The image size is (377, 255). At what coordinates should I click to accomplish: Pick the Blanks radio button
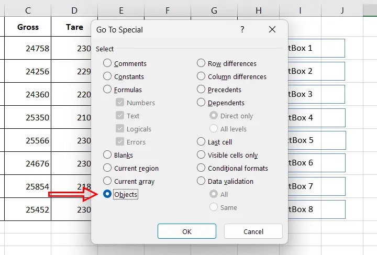click(x=107, y=155)
